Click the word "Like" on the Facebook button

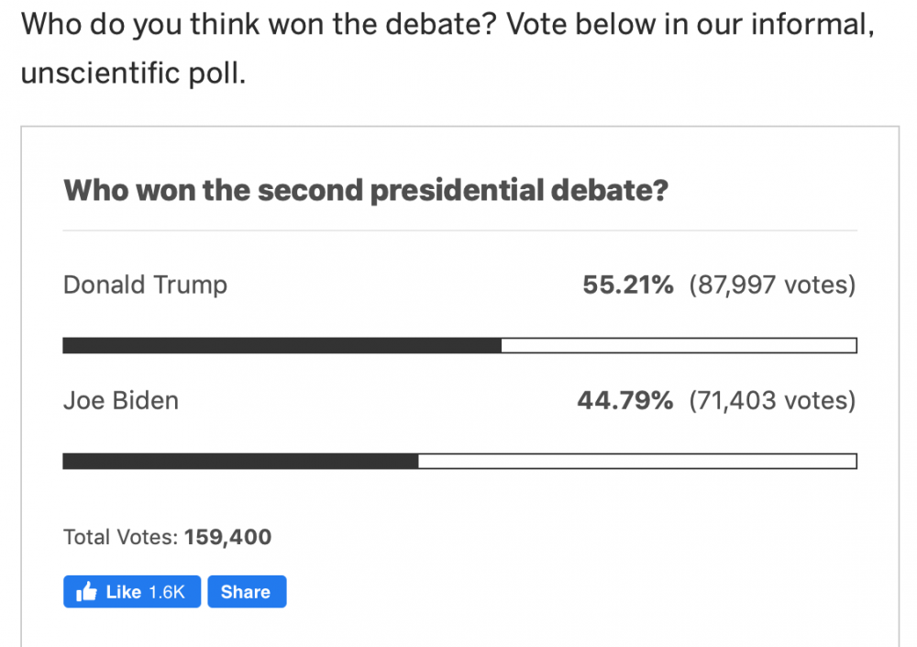coord(123,592)
